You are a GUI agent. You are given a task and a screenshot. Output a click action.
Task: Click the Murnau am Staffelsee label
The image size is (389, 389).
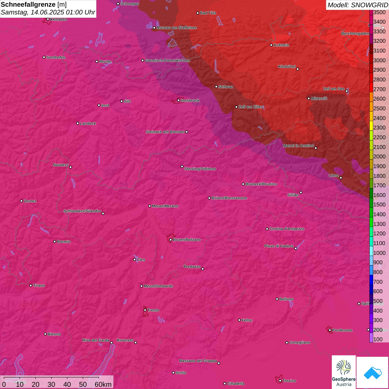point(176,28)
